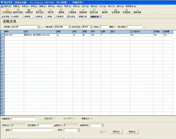Viewport: 176px width, 139px height.
Task: Open the 邮资补登记 toolbar icon
Action: (18, 11)
